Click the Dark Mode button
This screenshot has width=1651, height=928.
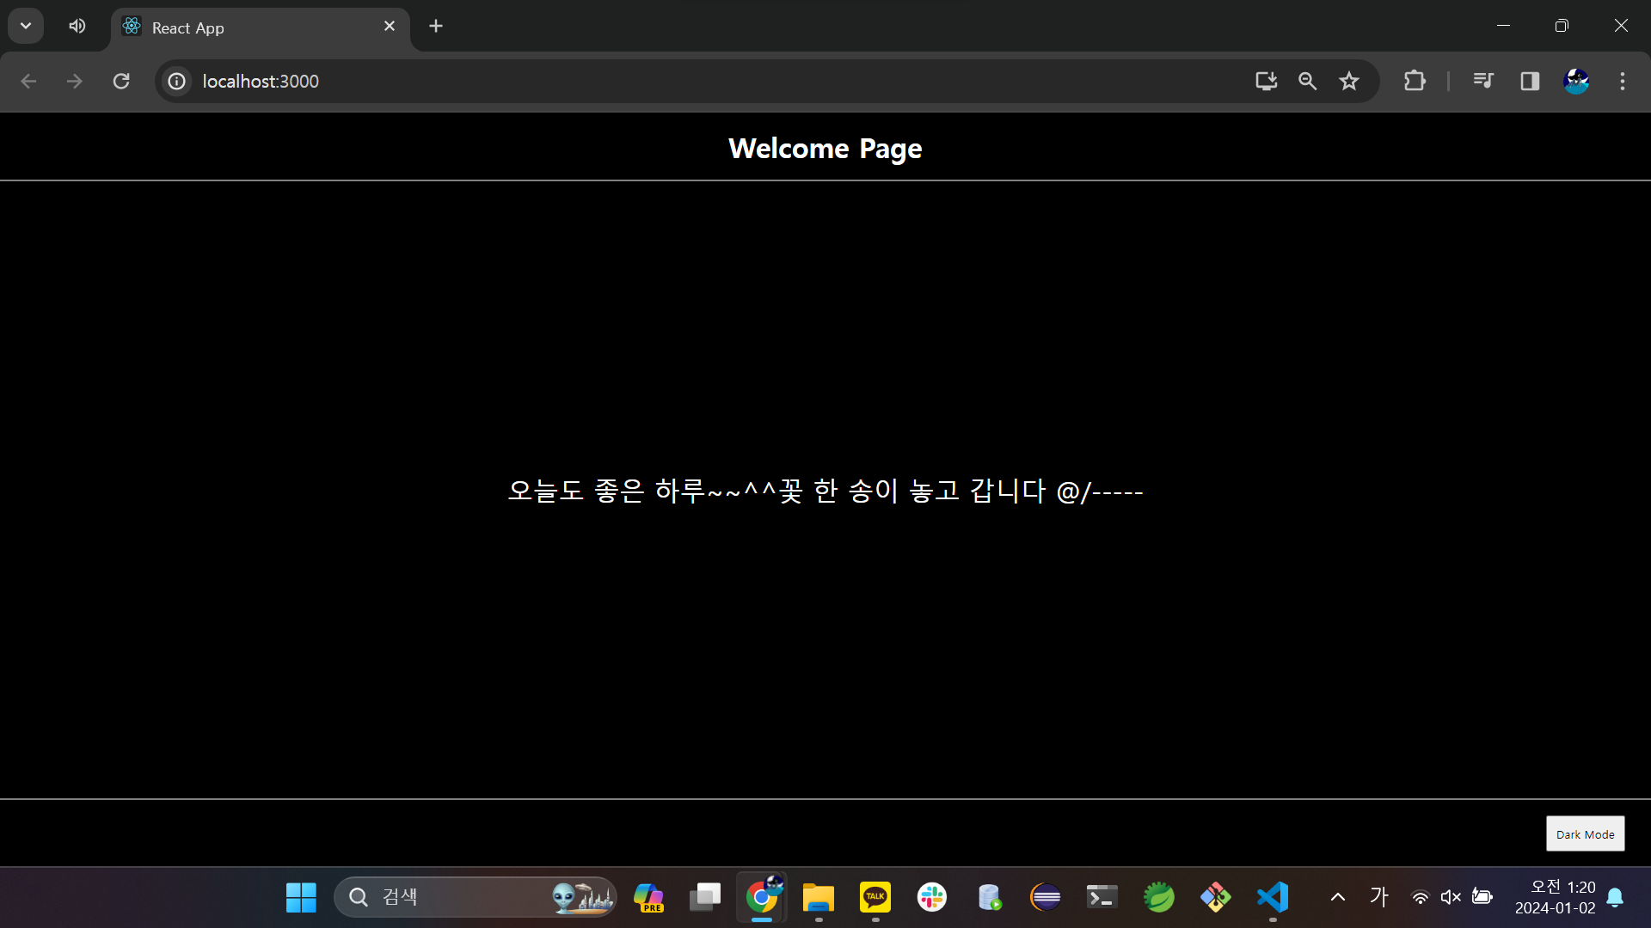tap(1585, 833)
